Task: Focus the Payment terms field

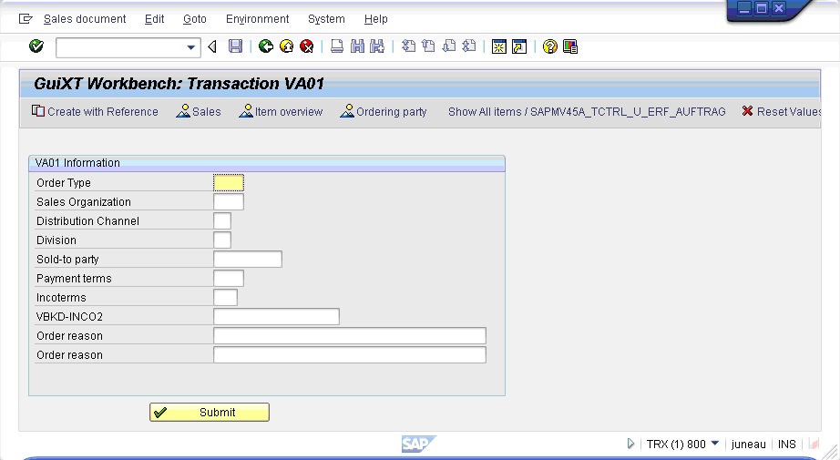Action: 229,279
